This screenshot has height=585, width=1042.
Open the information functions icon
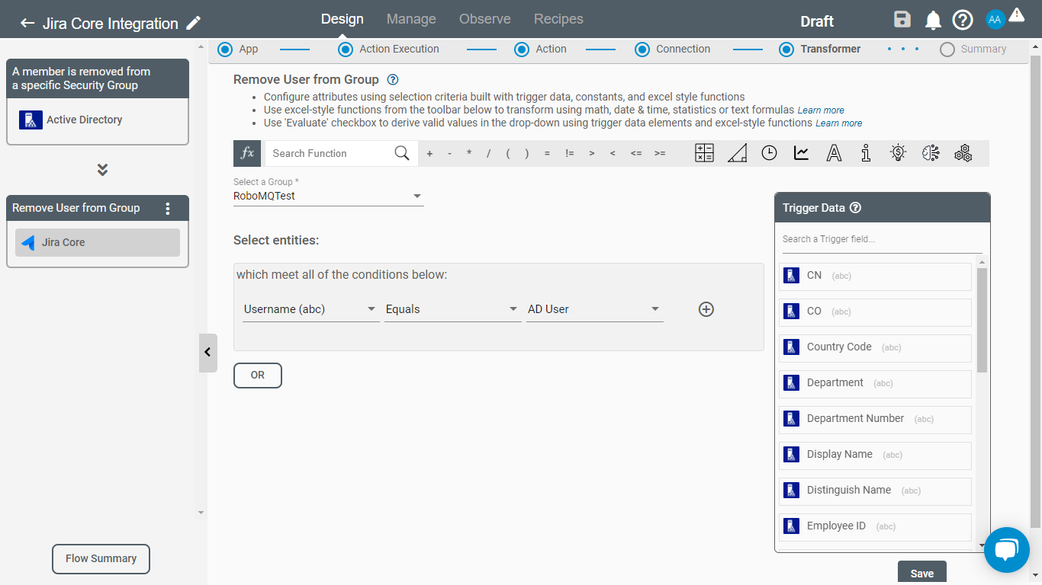tap(866, 153)
